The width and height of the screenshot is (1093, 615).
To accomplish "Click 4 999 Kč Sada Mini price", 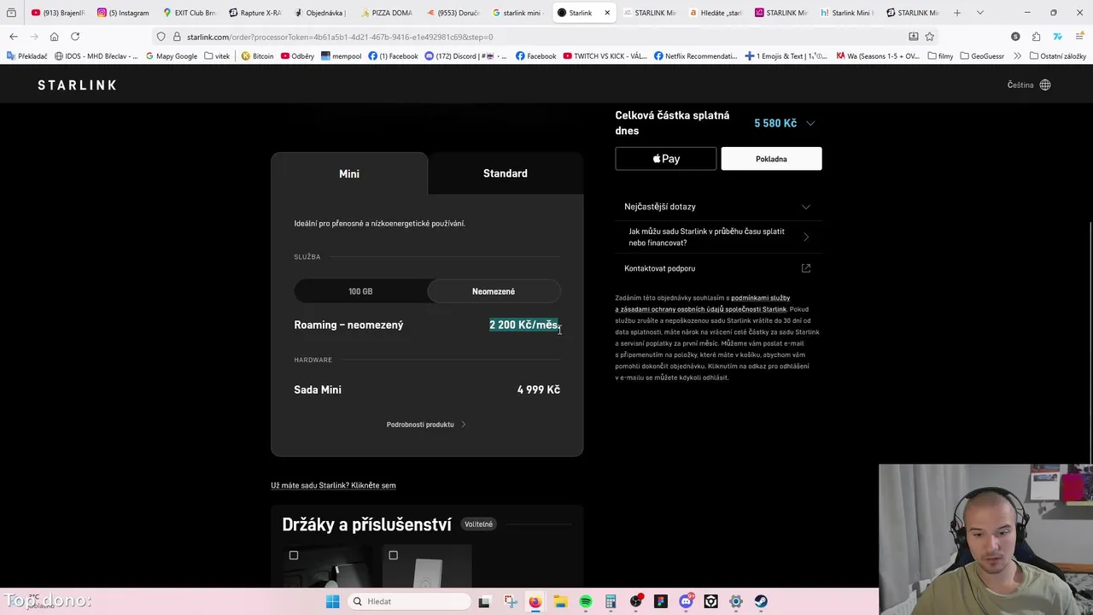I will (x=539, y=389).
